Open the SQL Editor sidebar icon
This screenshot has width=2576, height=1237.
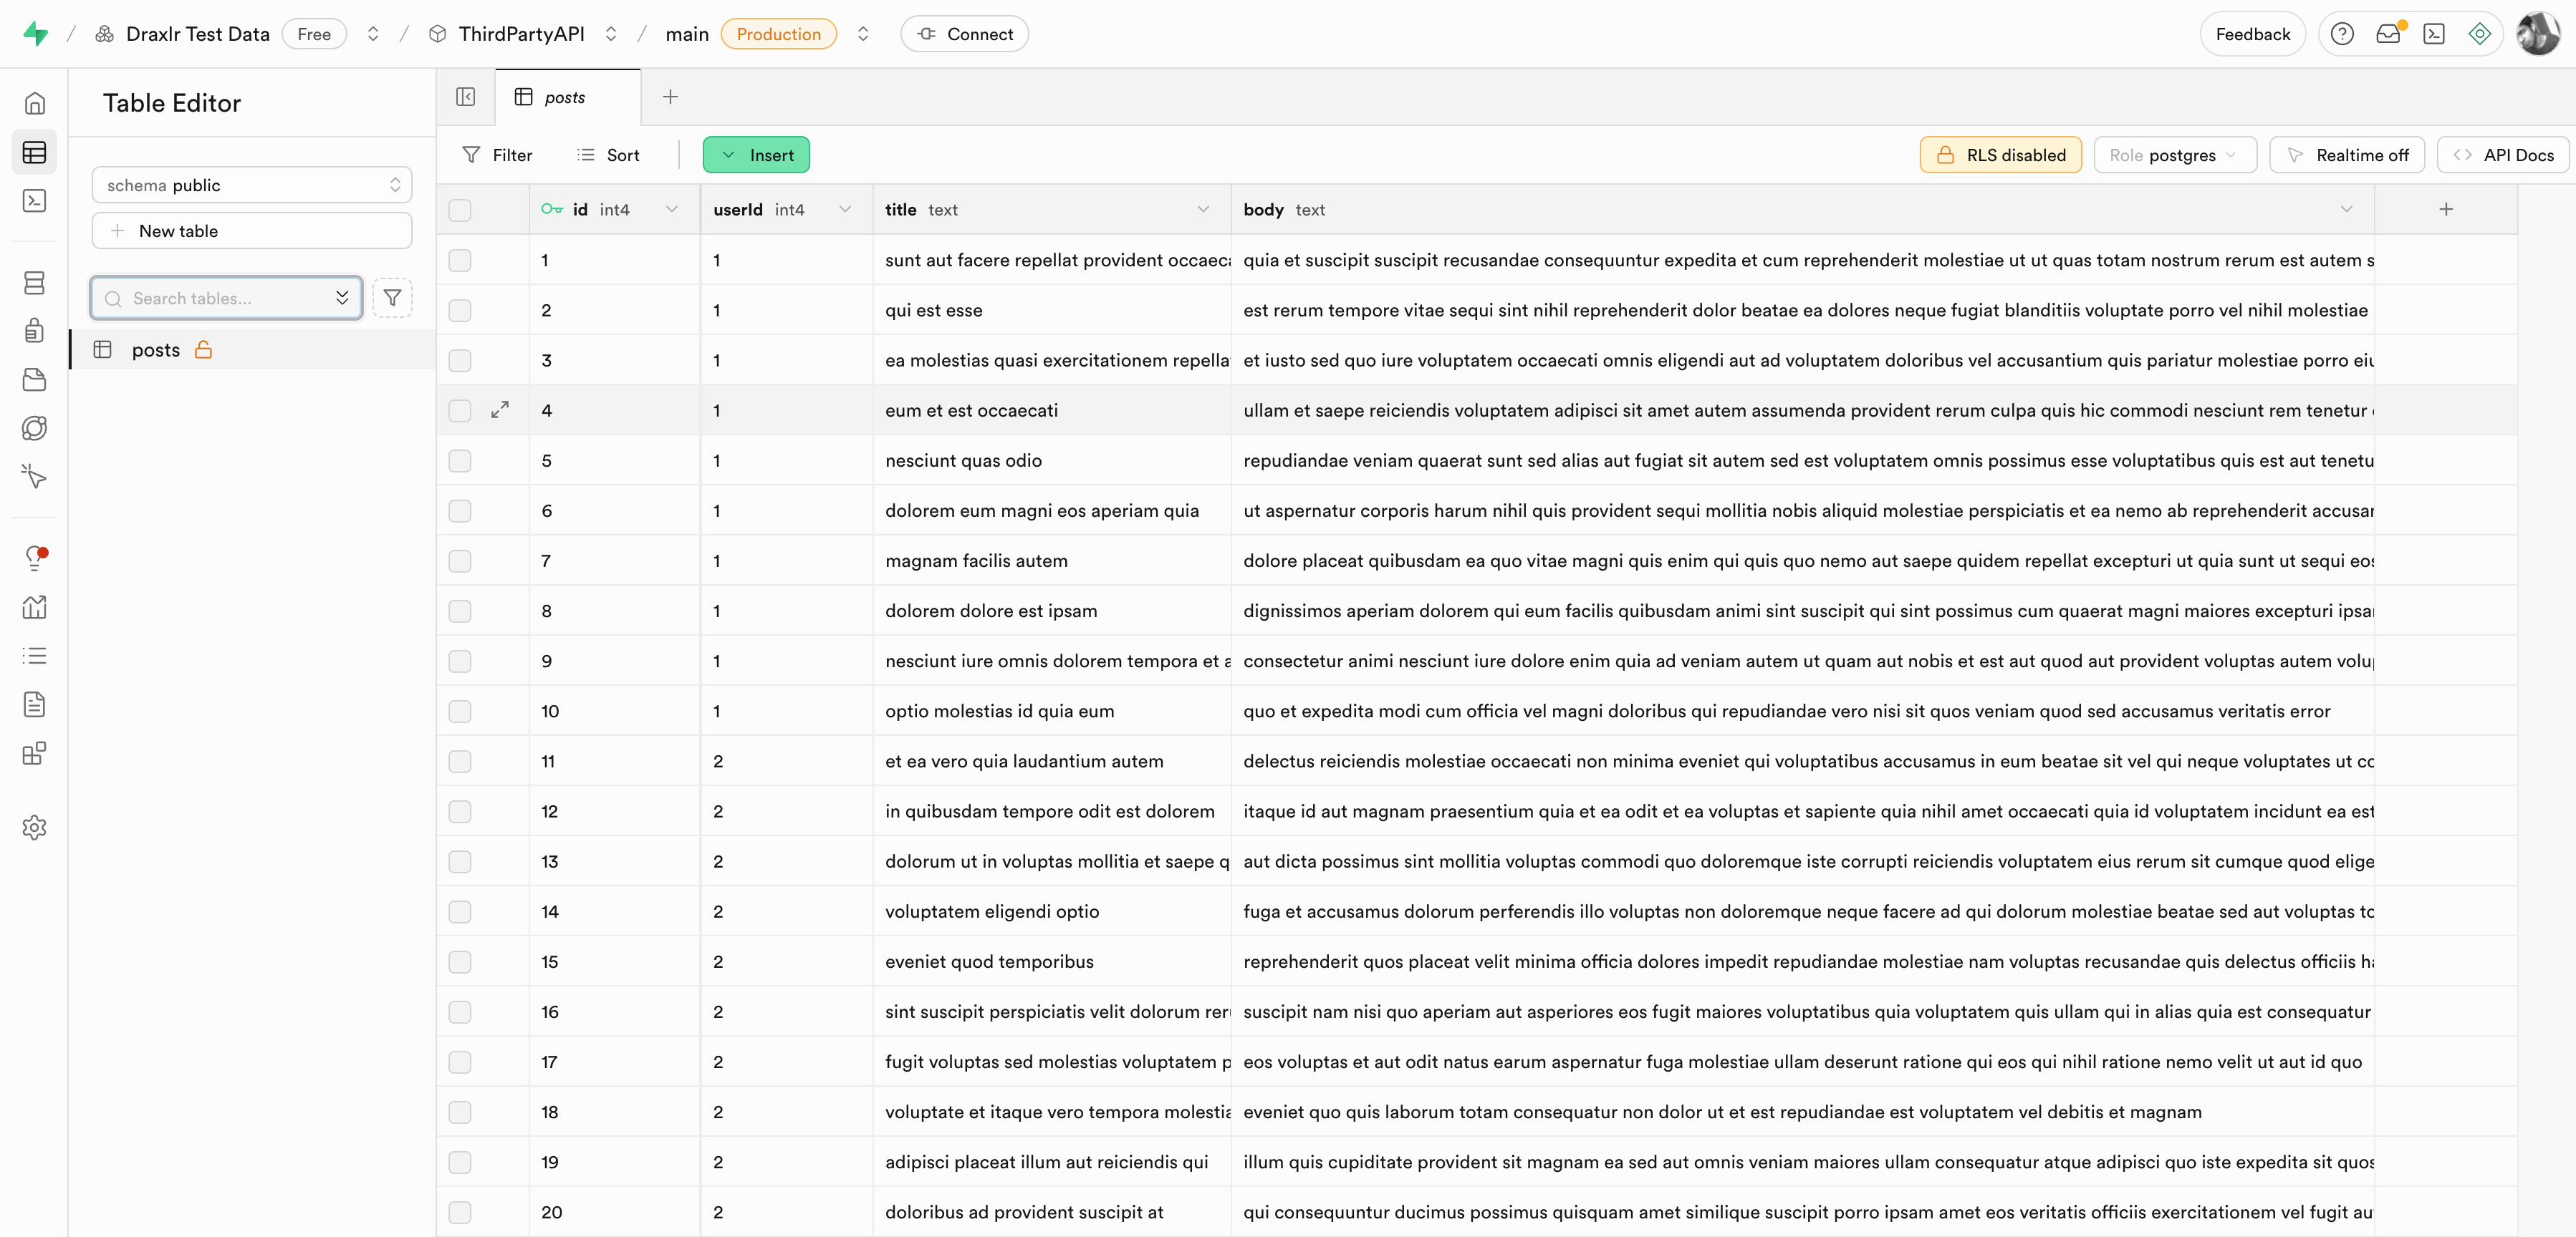coord(34,201)
